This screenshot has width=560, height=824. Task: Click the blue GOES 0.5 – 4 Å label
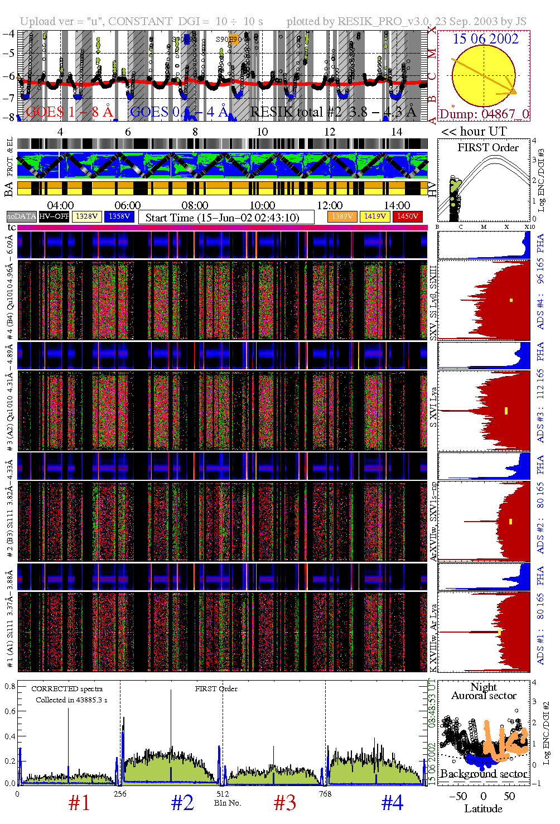click(179, 112)
